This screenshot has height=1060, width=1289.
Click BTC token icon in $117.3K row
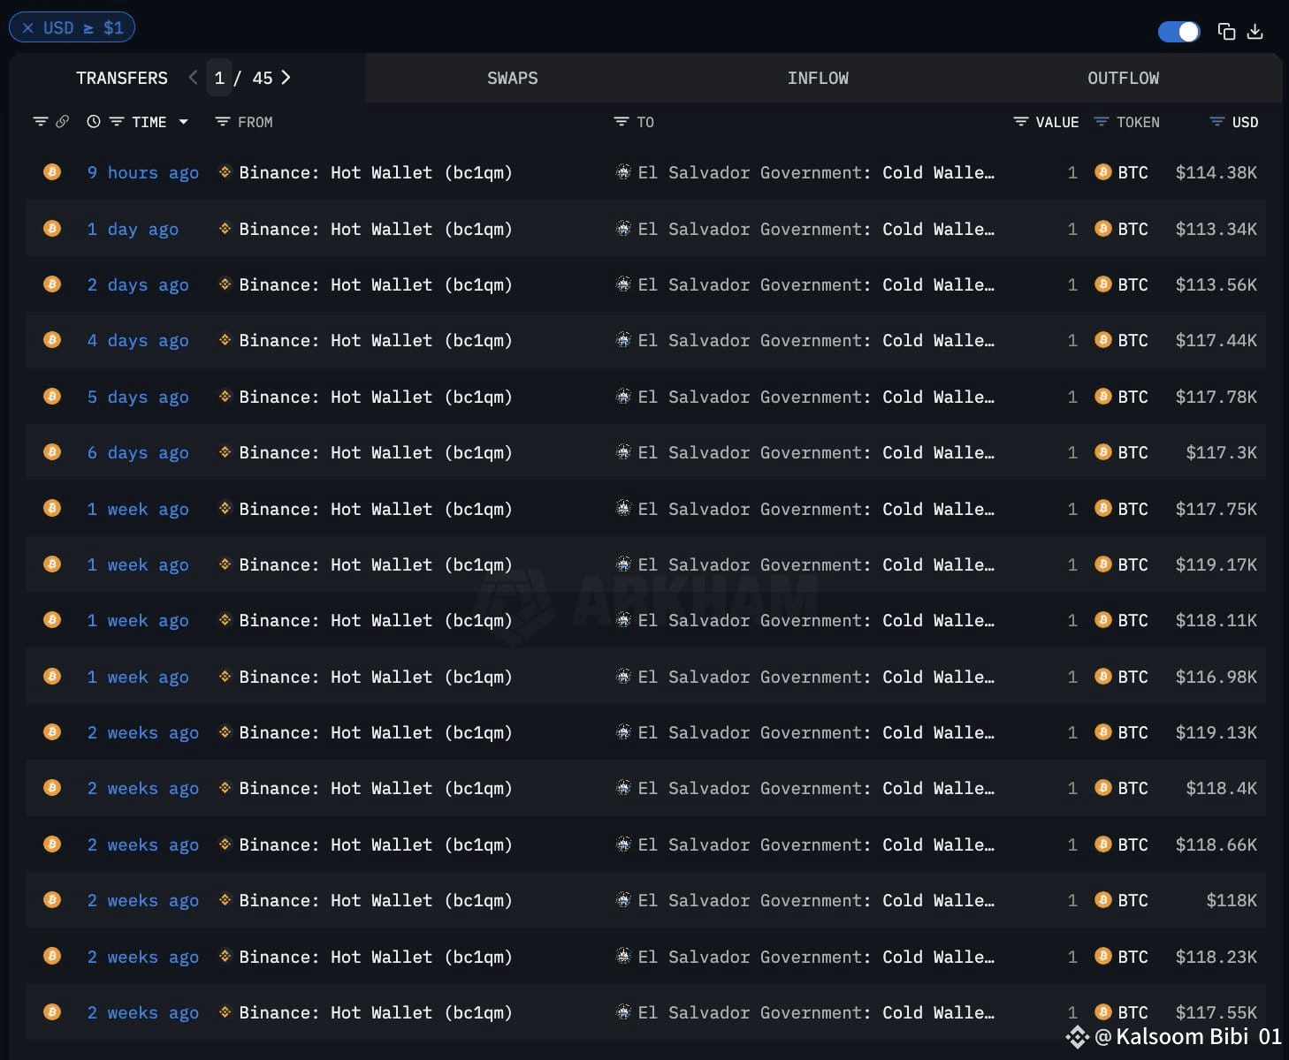click(x=1102, y=452)
